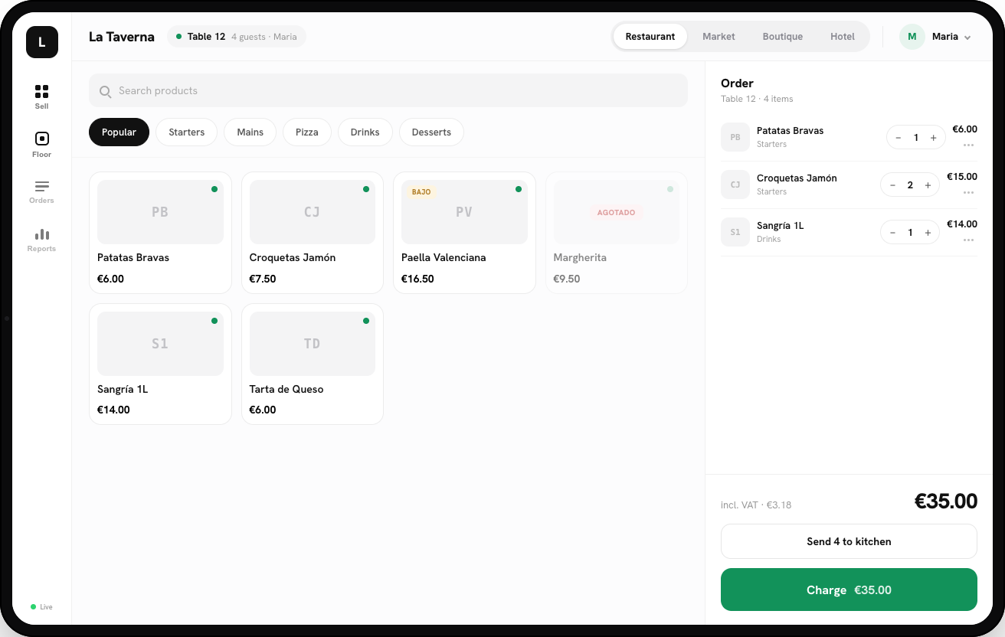Viewport: 1005px width, 637px height.
Task: Decrease Croquetas Jamón quantity
Action: pos(892,185)
